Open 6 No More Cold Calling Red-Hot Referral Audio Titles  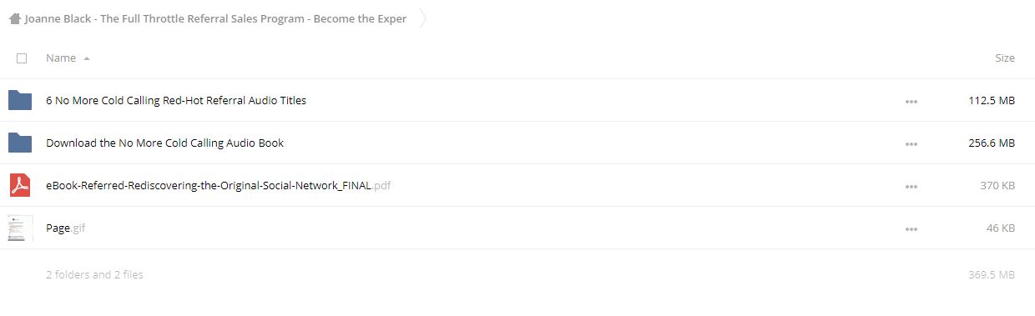tap(176, 100)
